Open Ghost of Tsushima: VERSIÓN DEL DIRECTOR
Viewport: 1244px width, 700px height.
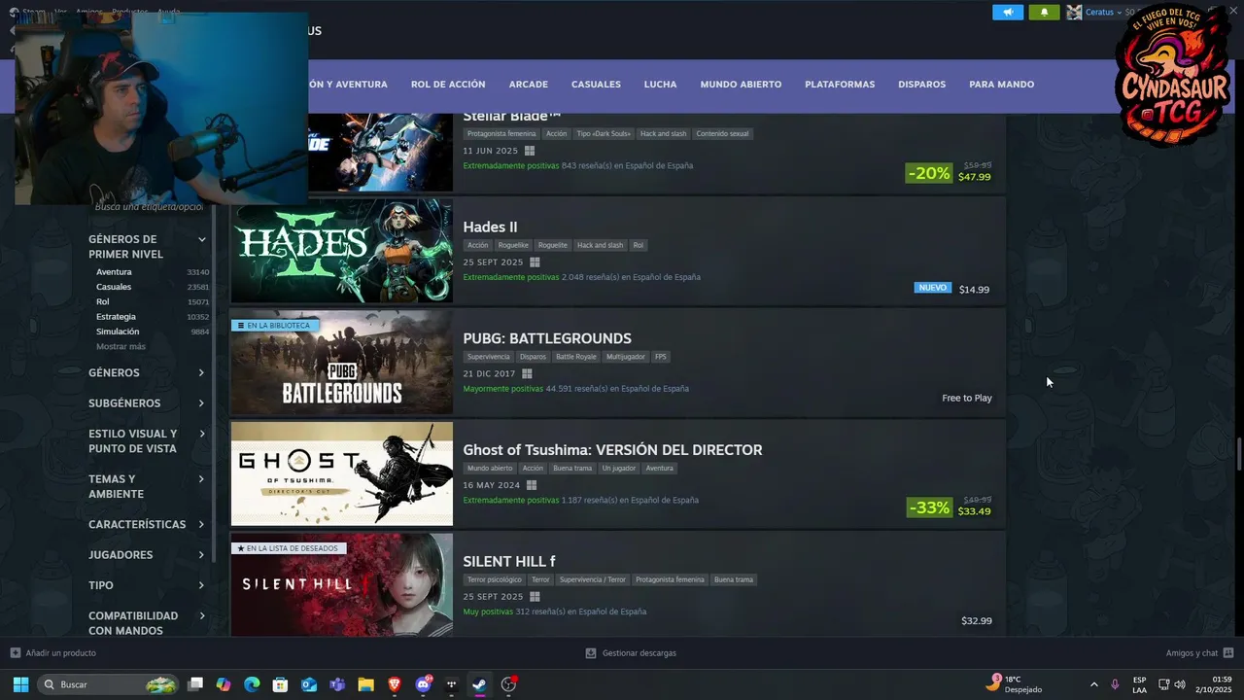pyautogui.click(x=612, y=450)
